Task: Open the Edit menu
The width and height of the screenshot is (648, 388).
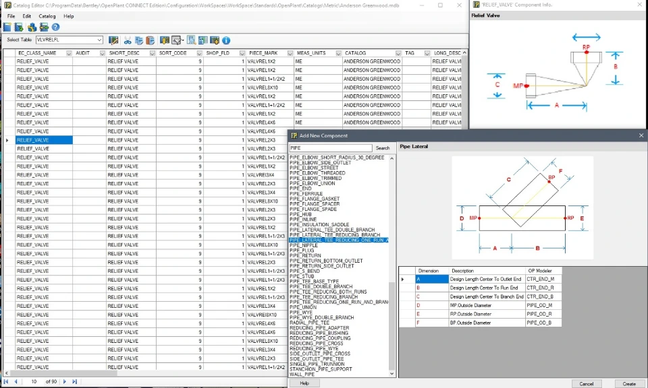Action: pos(26,16)
